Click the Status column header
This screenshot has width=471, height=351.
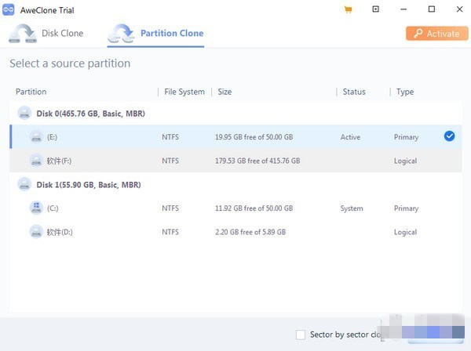click(x=354, y=92)
